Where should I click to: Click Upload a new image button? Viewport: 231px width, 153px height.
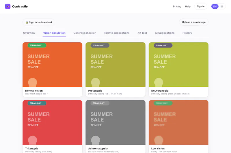(194, 22)
